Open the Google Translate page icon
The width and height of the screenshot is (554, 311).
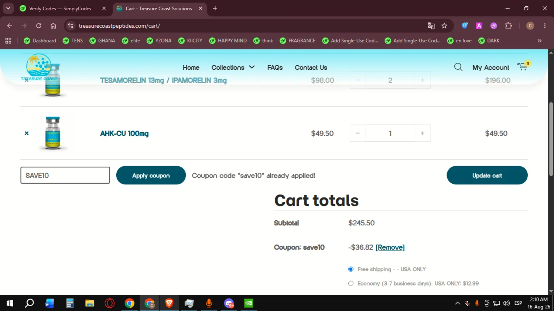tap(431, 26)
